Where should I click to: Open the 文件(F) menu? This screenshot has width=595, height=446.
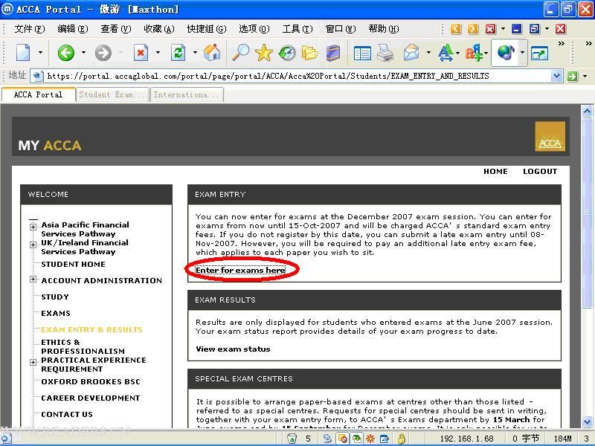pos(29,29)
